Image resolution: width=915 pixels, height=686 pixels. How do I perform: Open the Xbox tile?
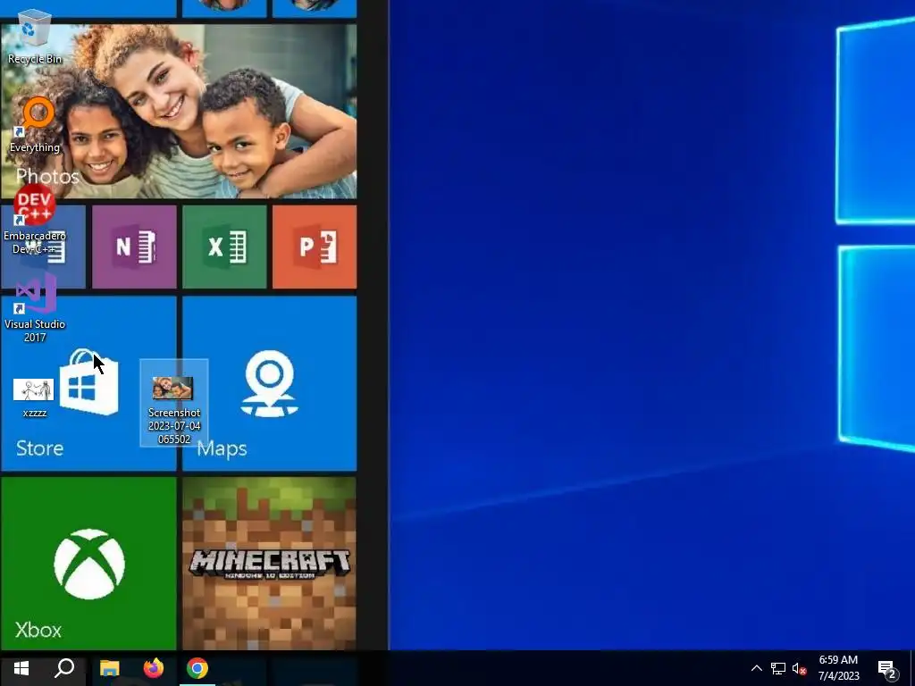88,564
